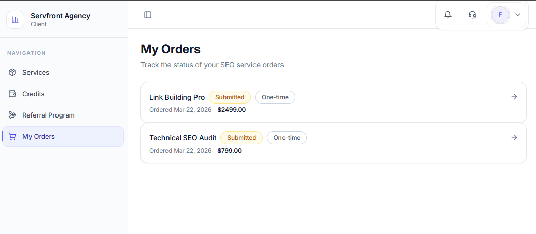Screen dimensions: 536x234
Task: Open Services in the navigation
Action: [x=36, y=72]
